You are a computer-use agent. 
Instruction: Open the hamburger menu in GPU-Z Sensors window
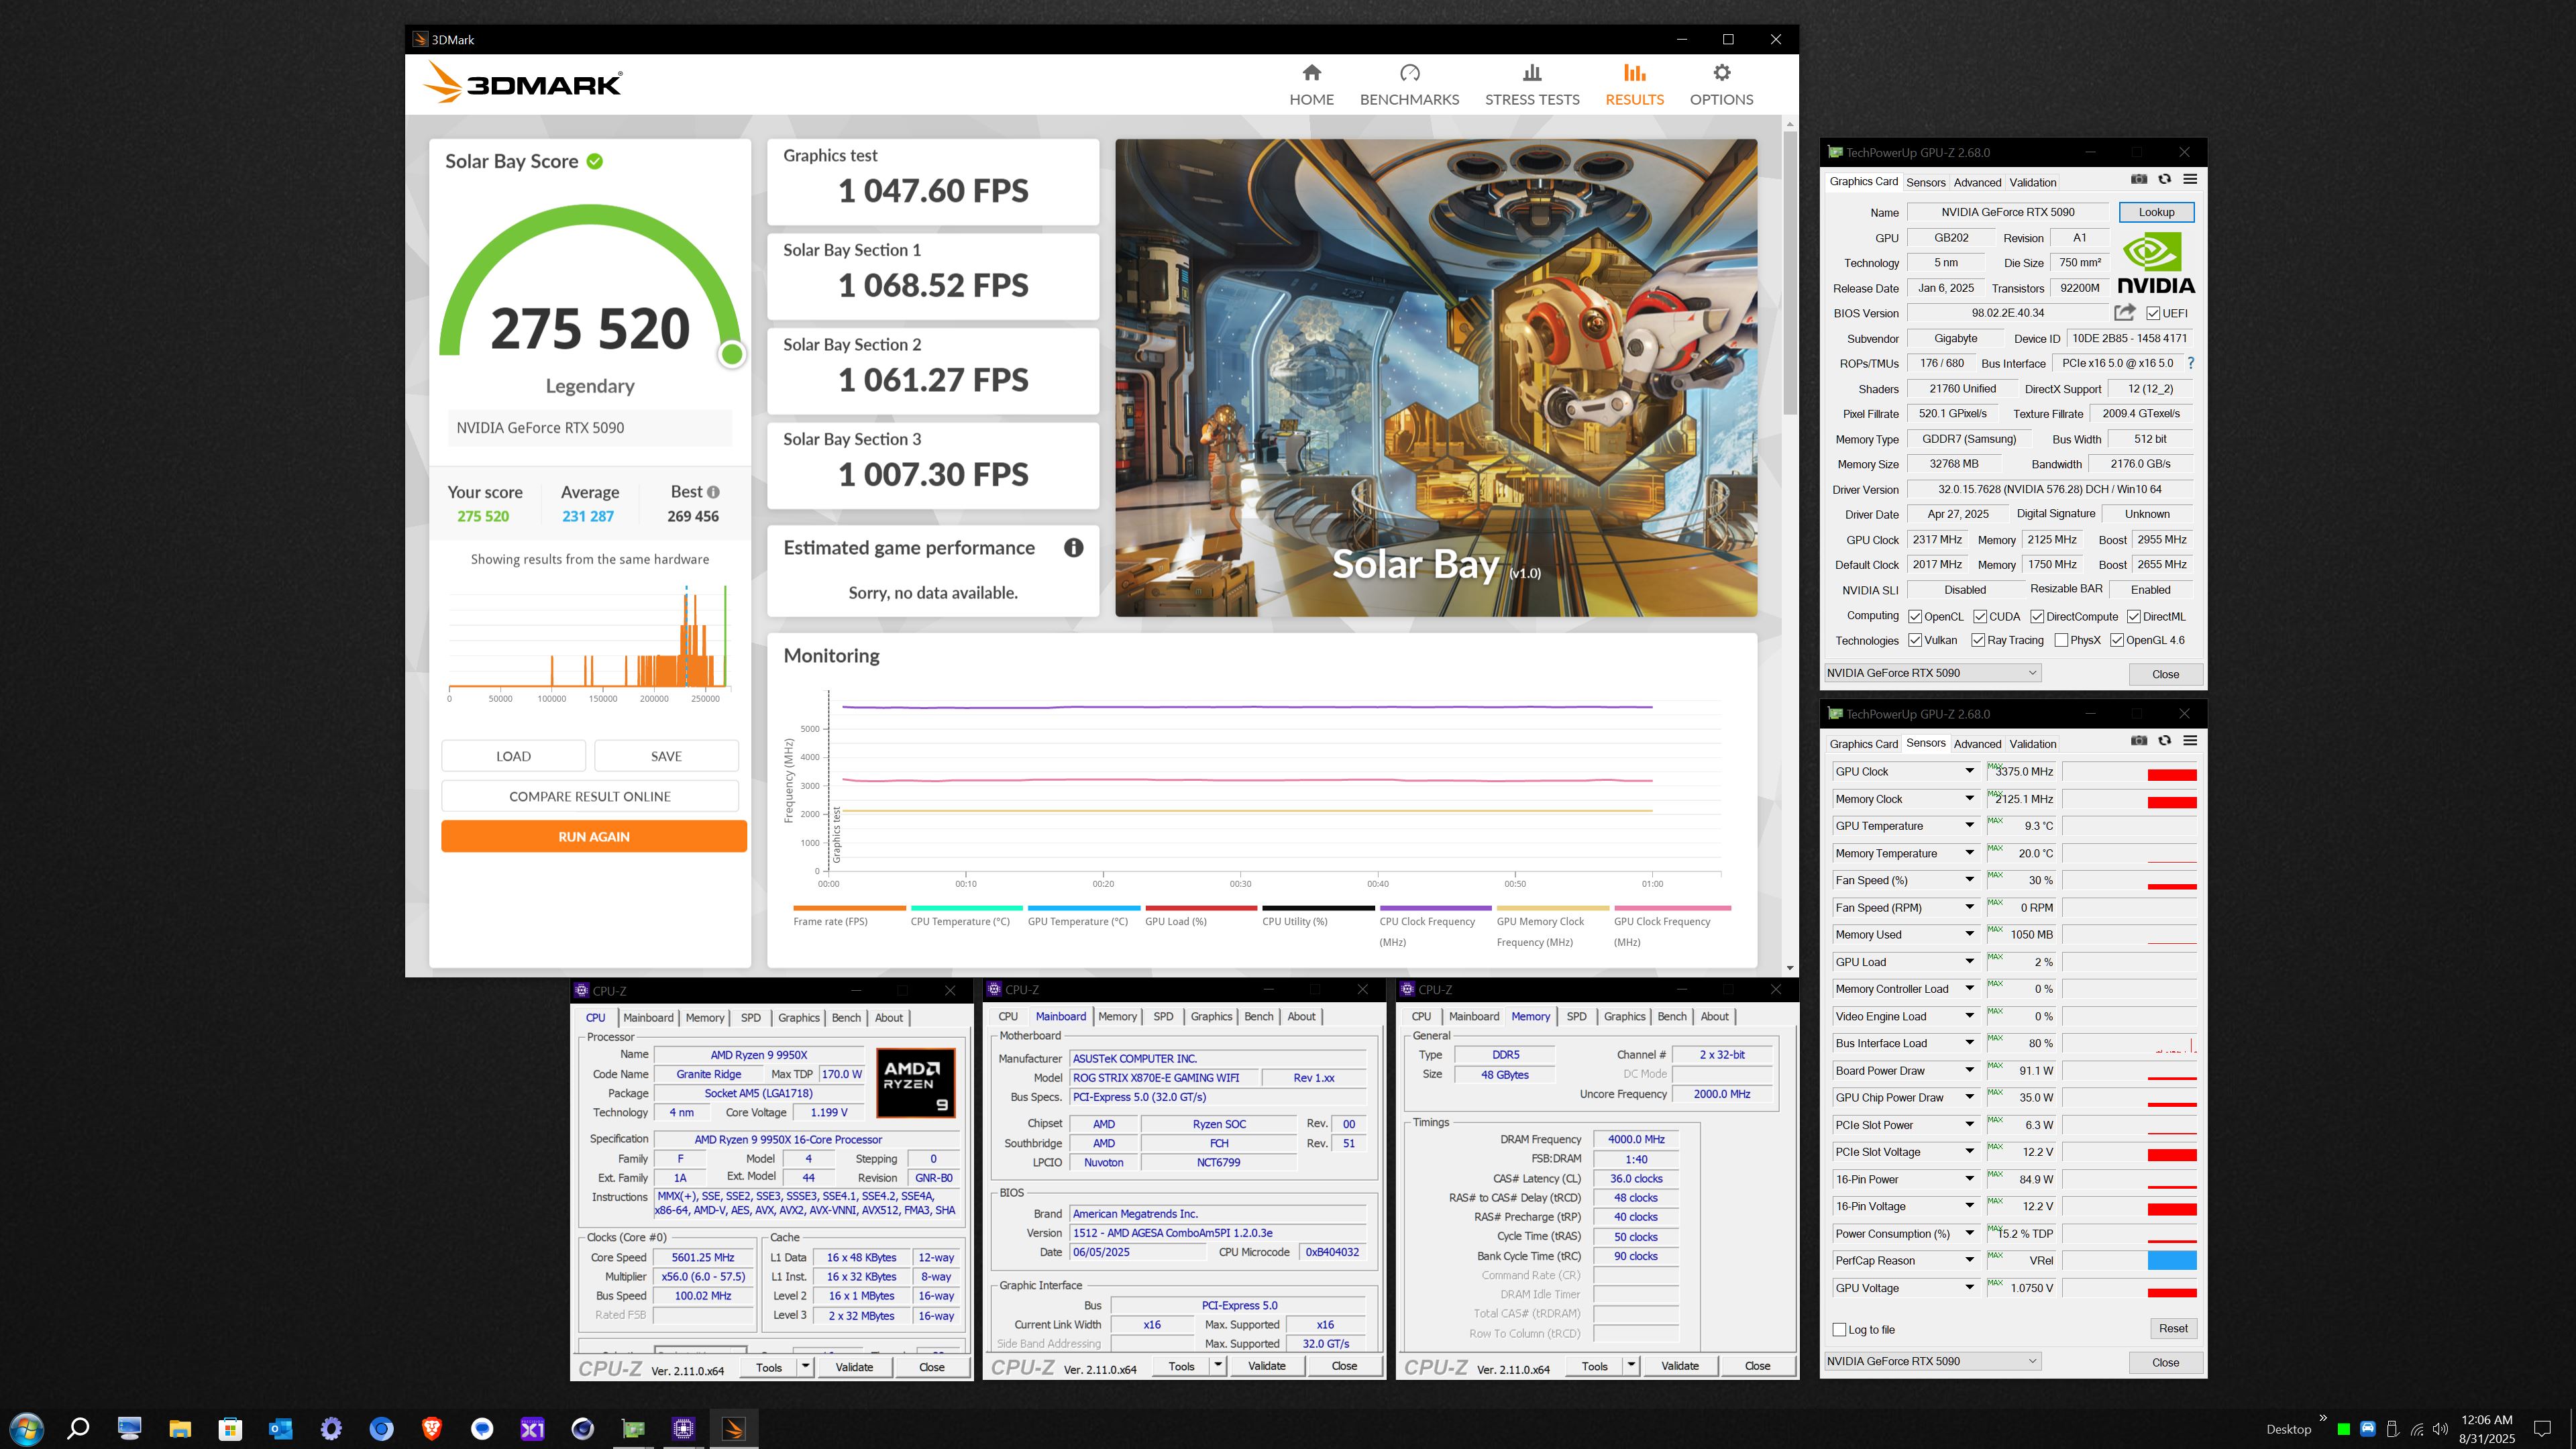[2190, 741]
